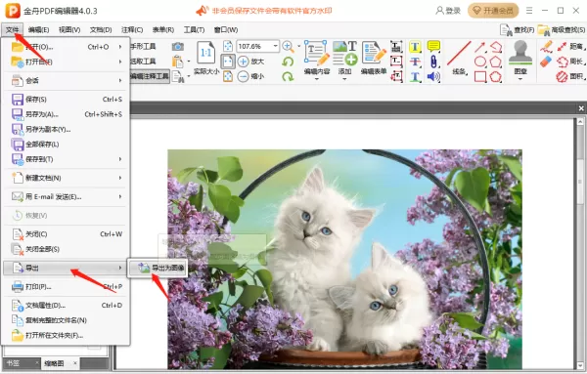Select the pencil freehand drawing tool
Viewport: 587px width, 374px height.
click(546, 47)
